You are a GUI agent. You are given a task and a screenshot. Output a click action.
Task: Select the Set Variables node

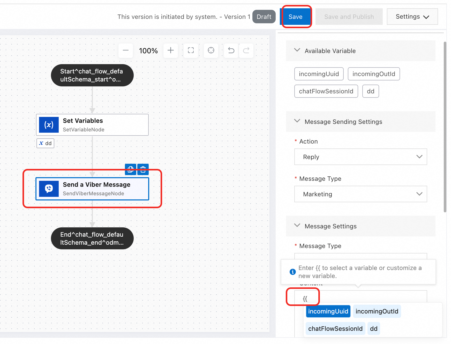point(92,125)
